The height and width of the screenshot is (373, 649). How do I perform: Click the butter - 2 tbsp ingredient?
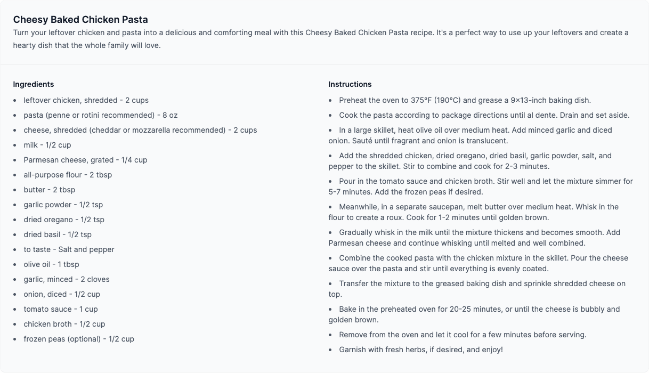pos(50,190)
